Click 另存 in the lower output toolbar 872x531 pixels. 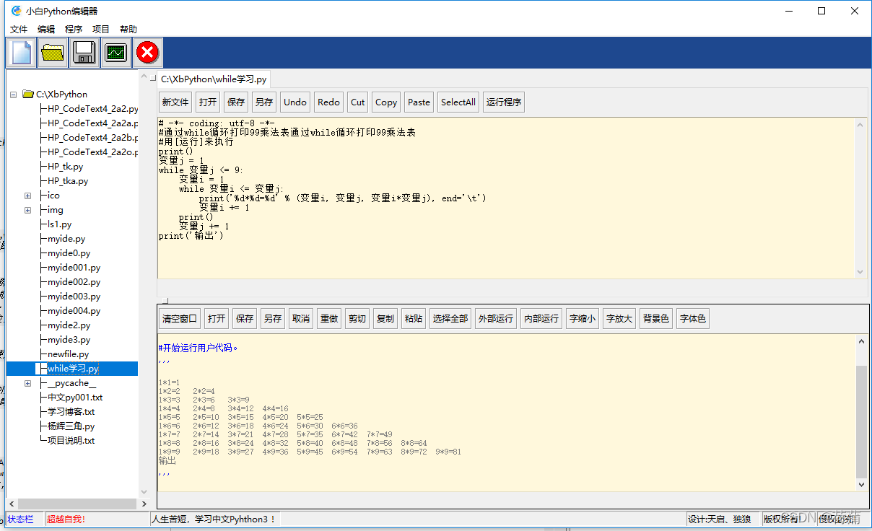[273, 318]
